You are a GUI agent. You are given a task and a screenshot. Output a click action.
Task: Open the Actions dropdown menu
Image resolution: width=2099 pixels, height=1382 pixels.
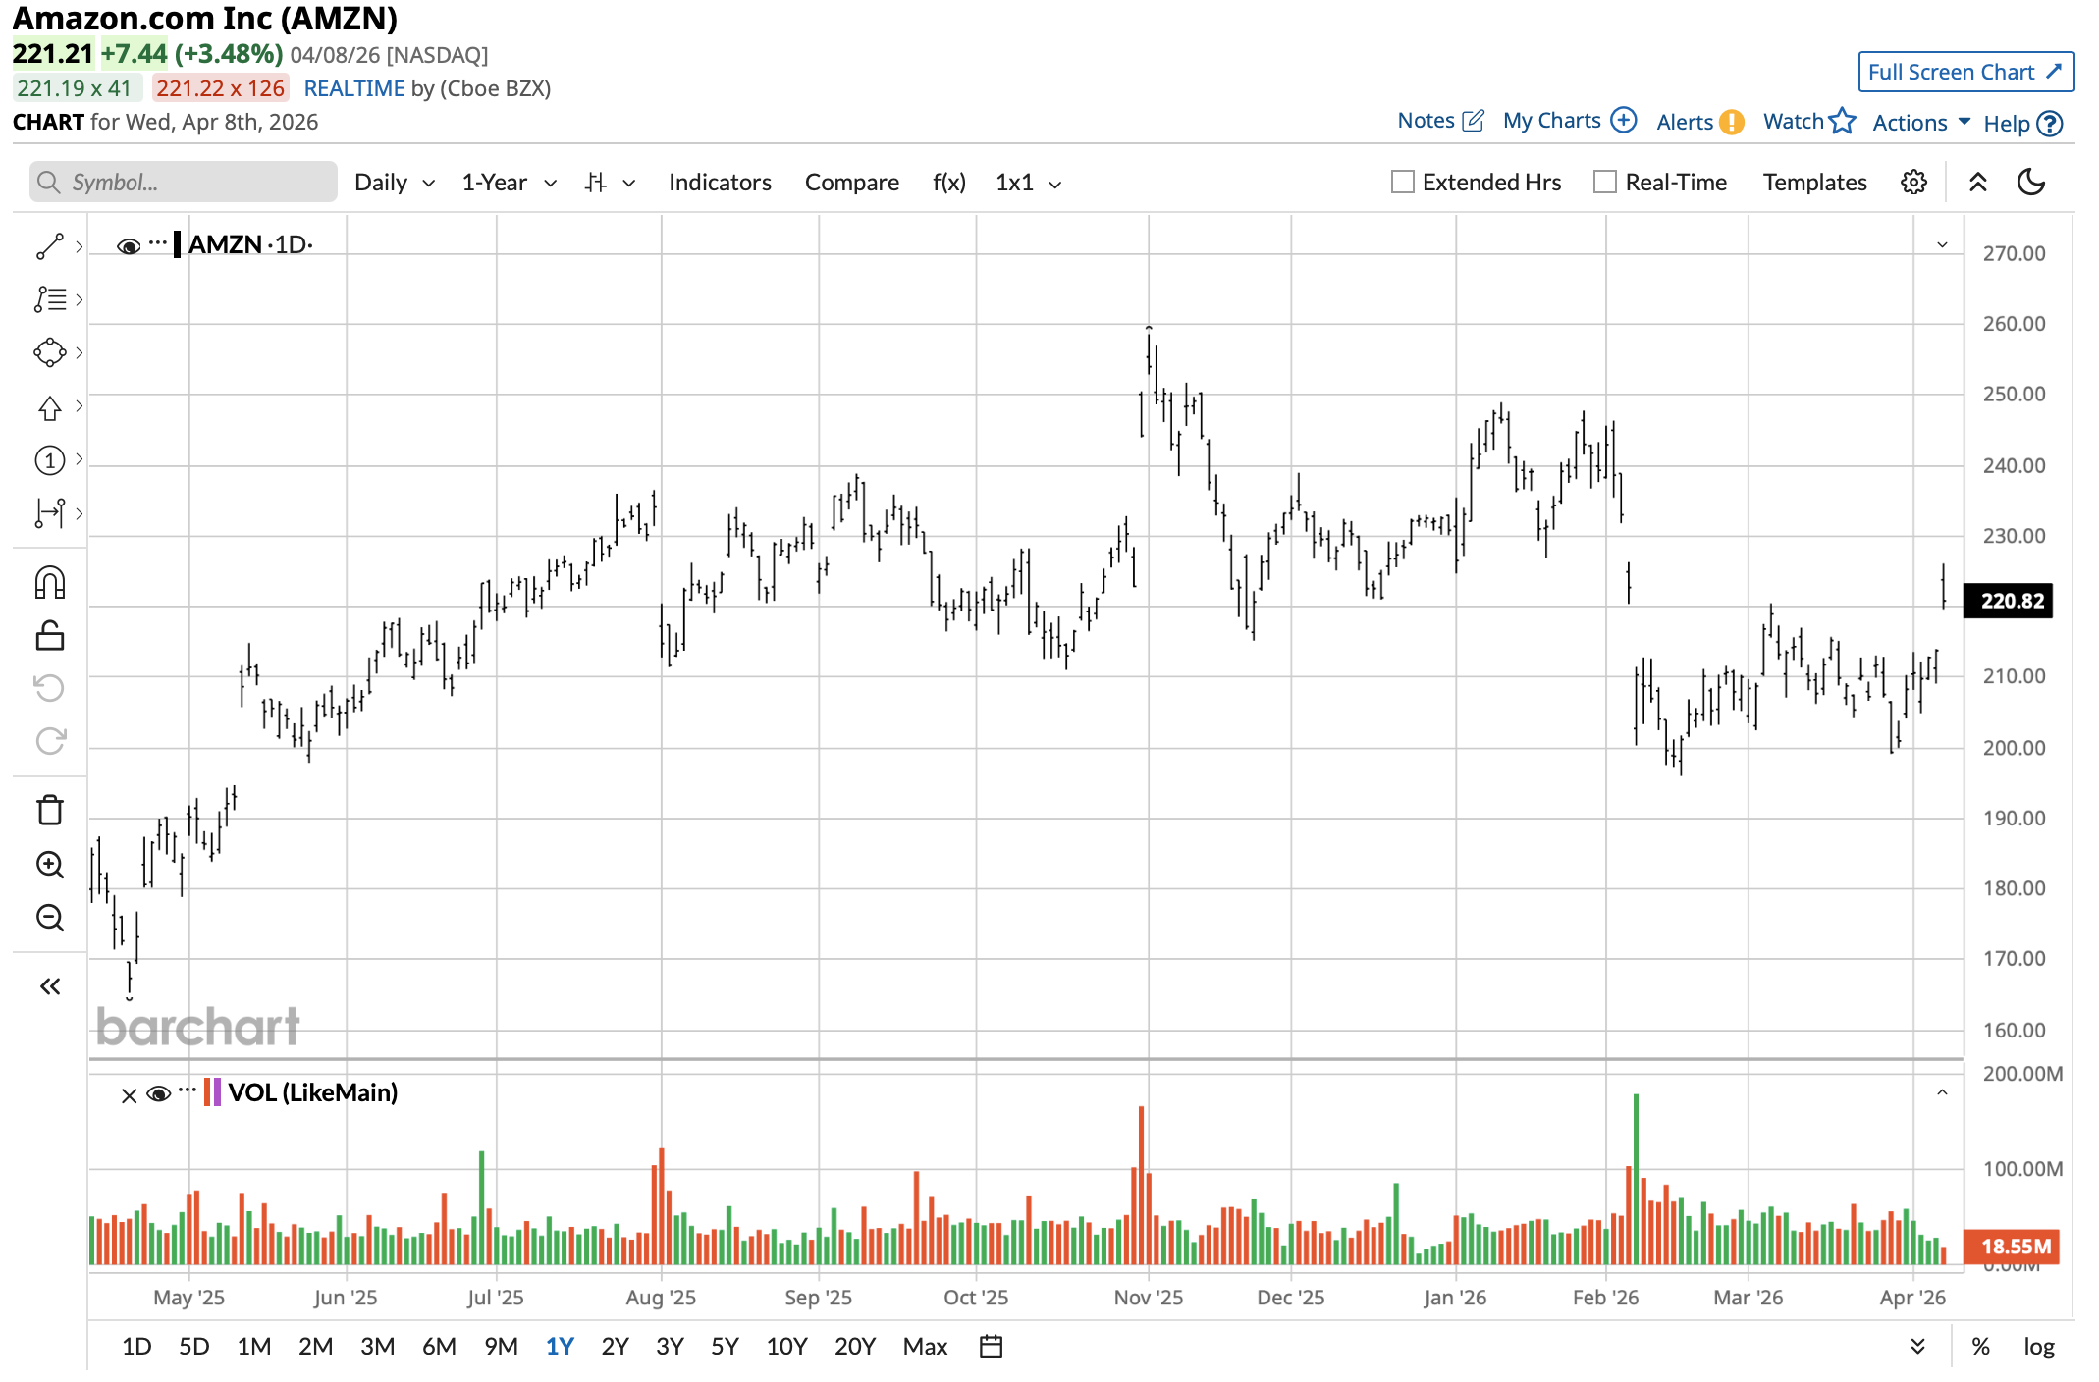tap(1920, 123)
